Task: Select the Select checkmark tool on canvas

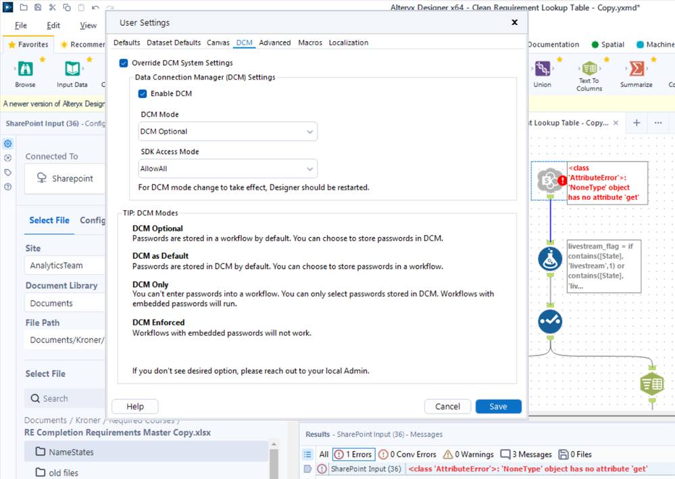Action: click(x=550, y=322)
